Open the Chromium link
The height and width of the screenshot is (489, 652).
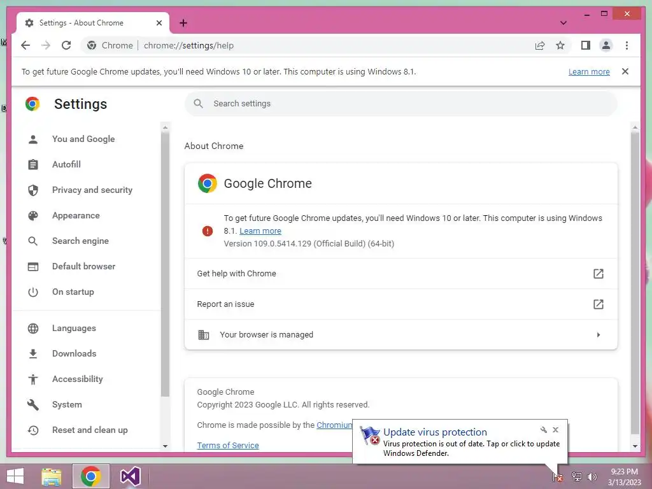[334, 425]
